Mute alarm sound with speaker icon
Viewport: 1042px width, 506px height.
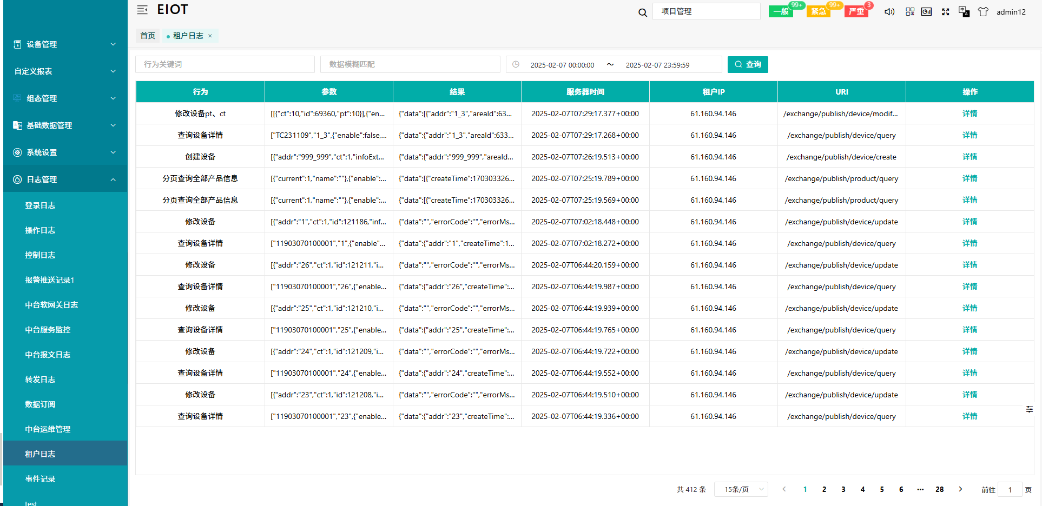[x=889, y=12]
